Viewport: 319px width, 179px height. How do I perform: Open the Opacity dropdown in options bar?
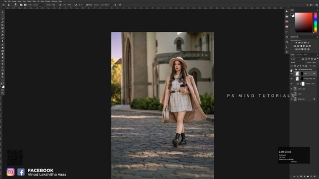click(54, 4)
